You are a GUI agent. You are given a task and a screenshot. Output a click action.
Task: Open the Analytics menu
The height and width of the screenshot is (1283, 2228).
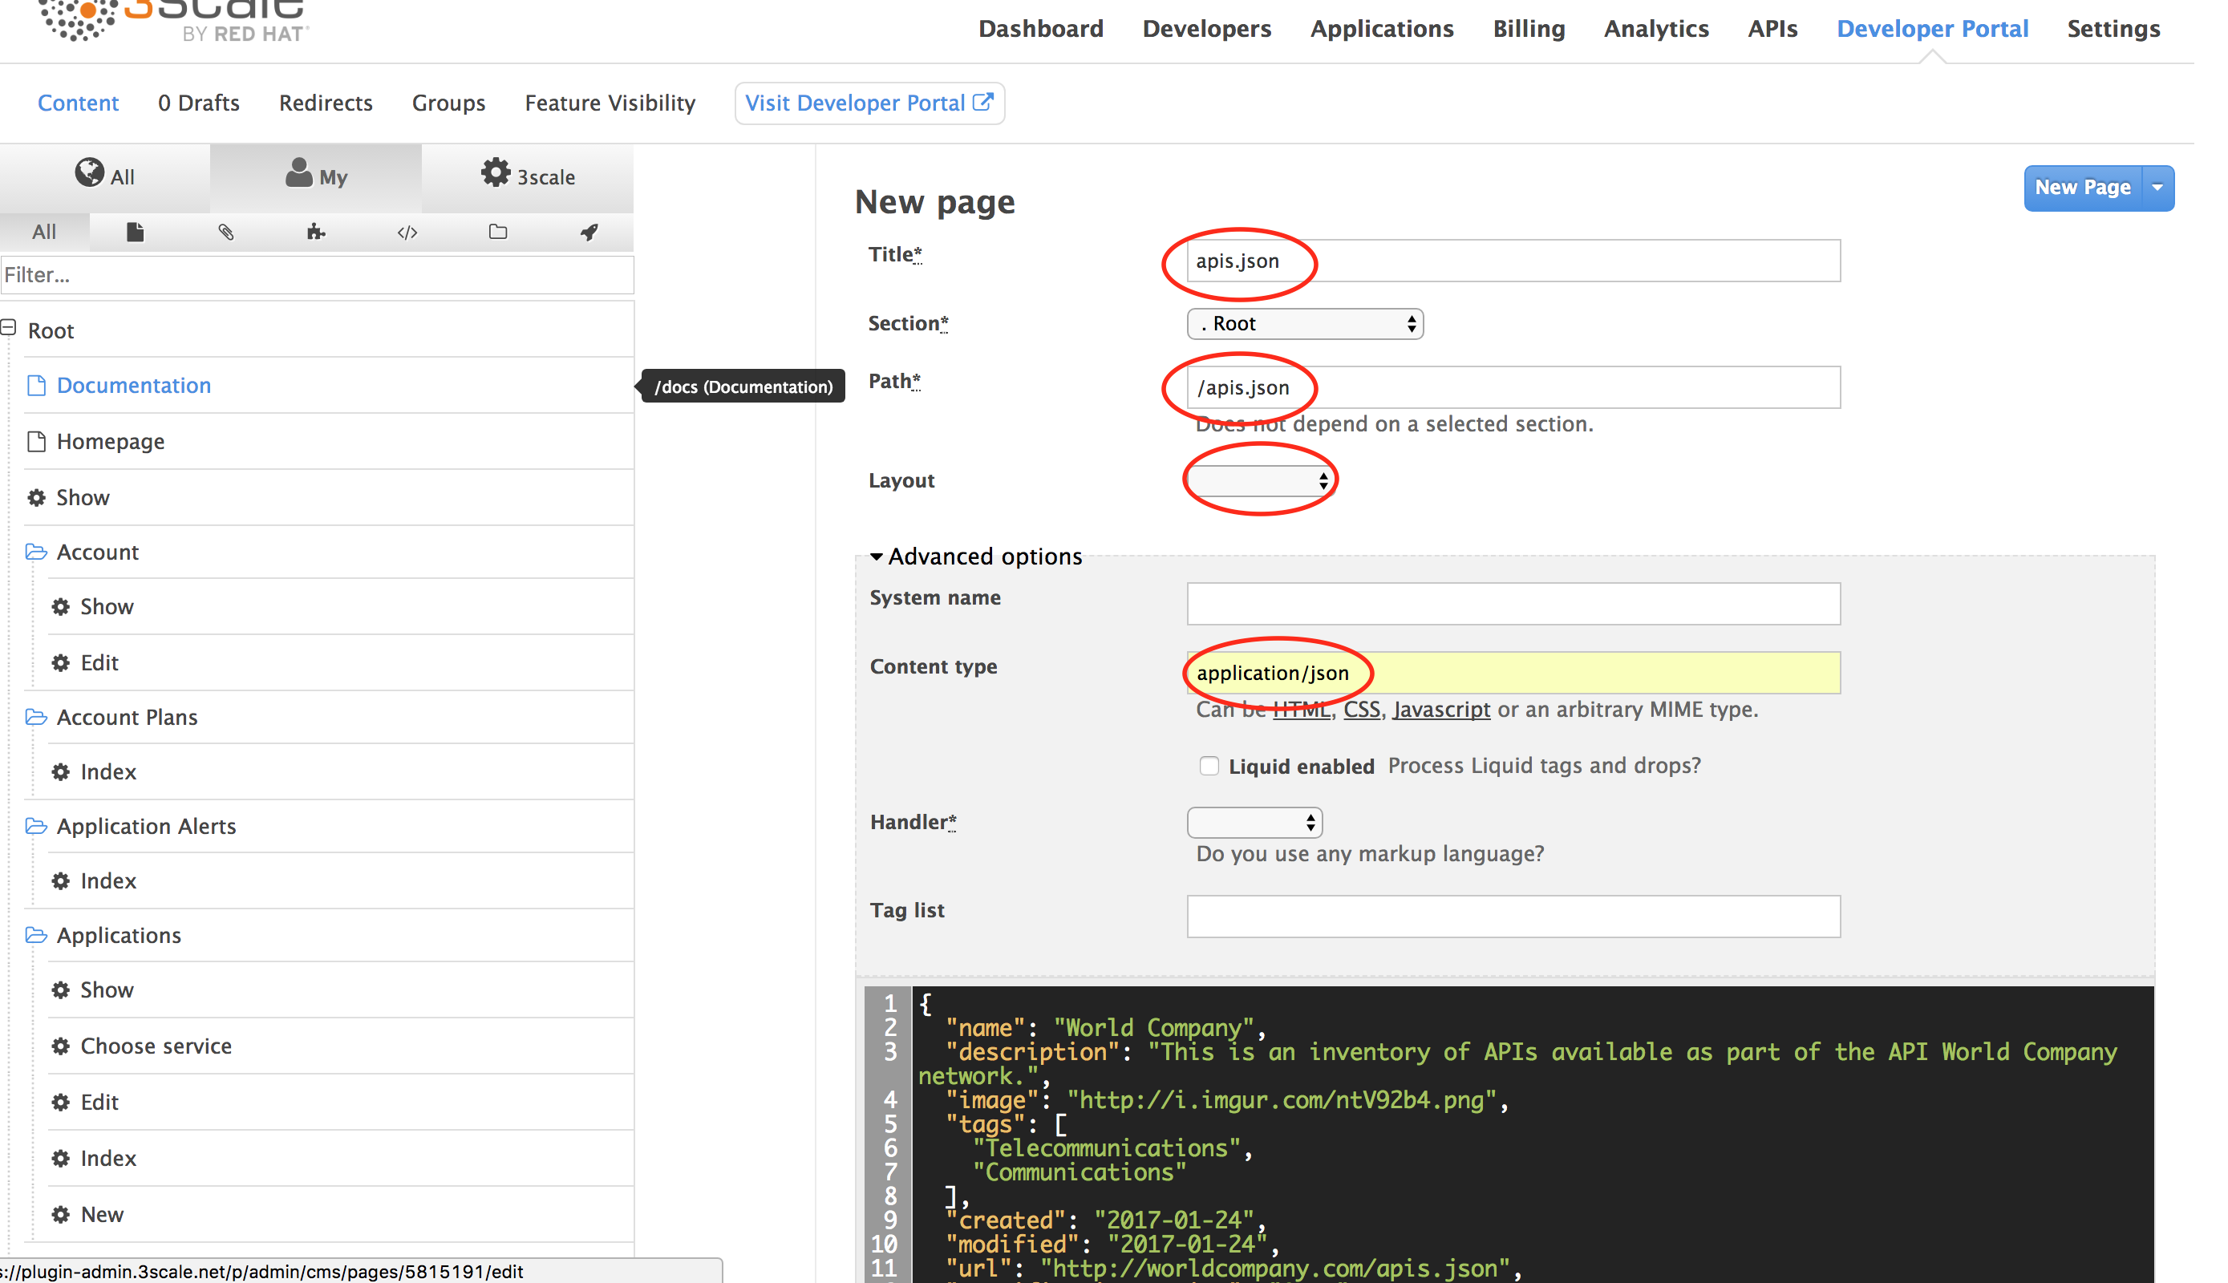[x=1655, y=29]
